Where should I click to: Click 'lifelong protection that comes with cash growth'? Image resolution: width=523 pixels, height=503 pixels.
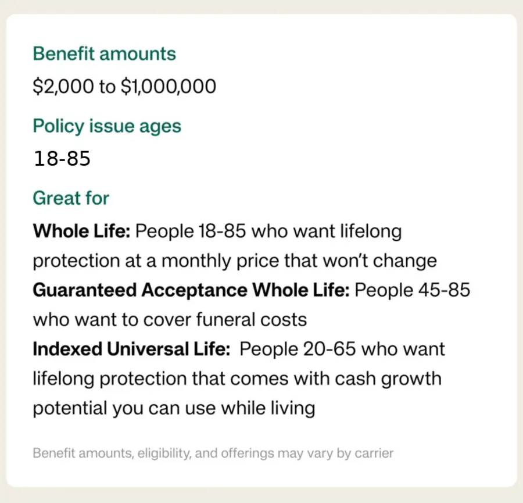pos(237,379)
